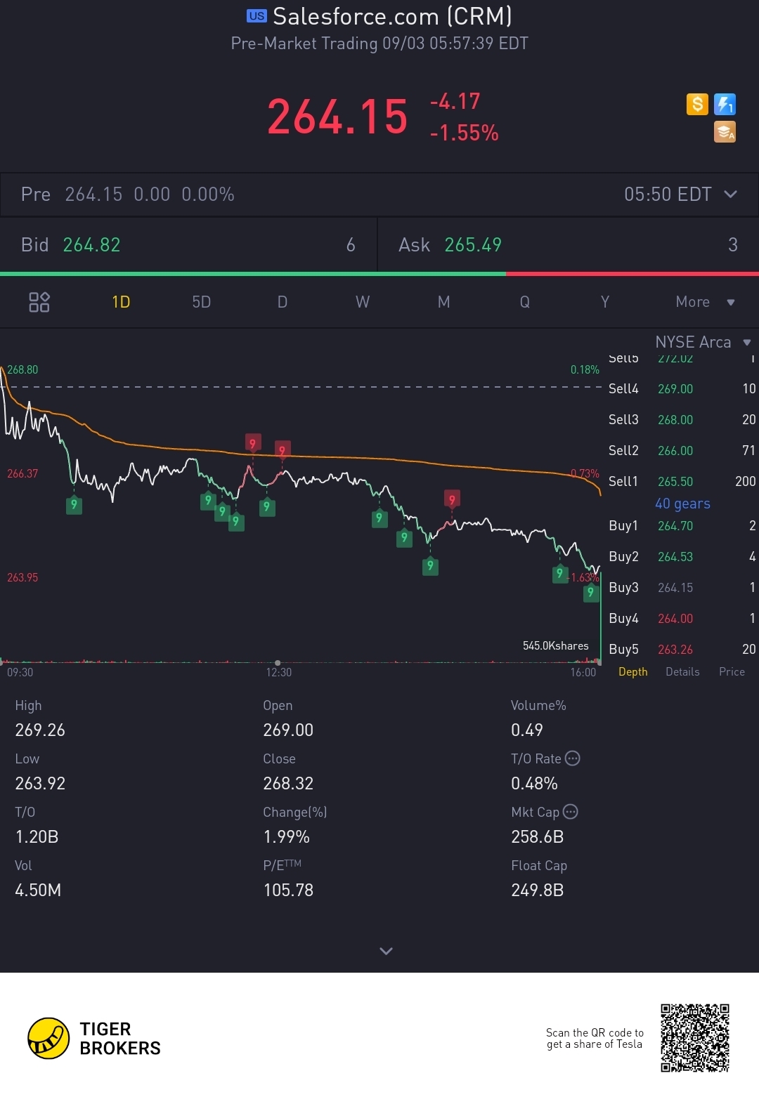
Task: Tap the High value 269.26
Action: 40,730
